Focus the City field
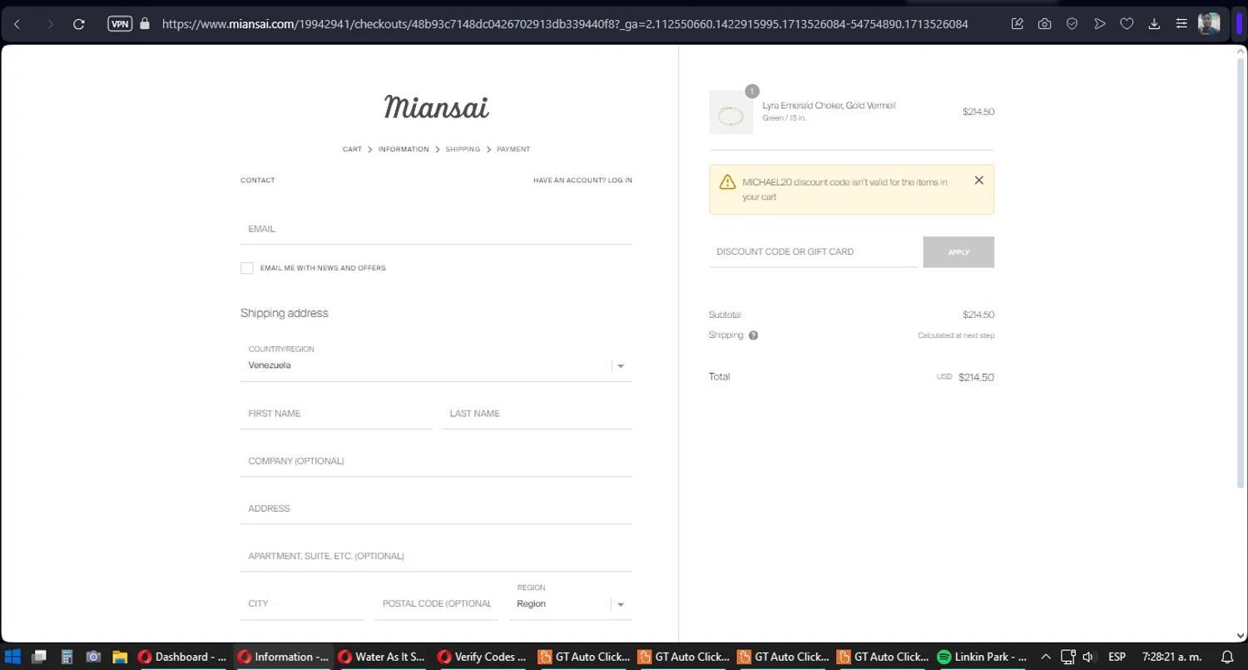 click(x=302, y=603)
